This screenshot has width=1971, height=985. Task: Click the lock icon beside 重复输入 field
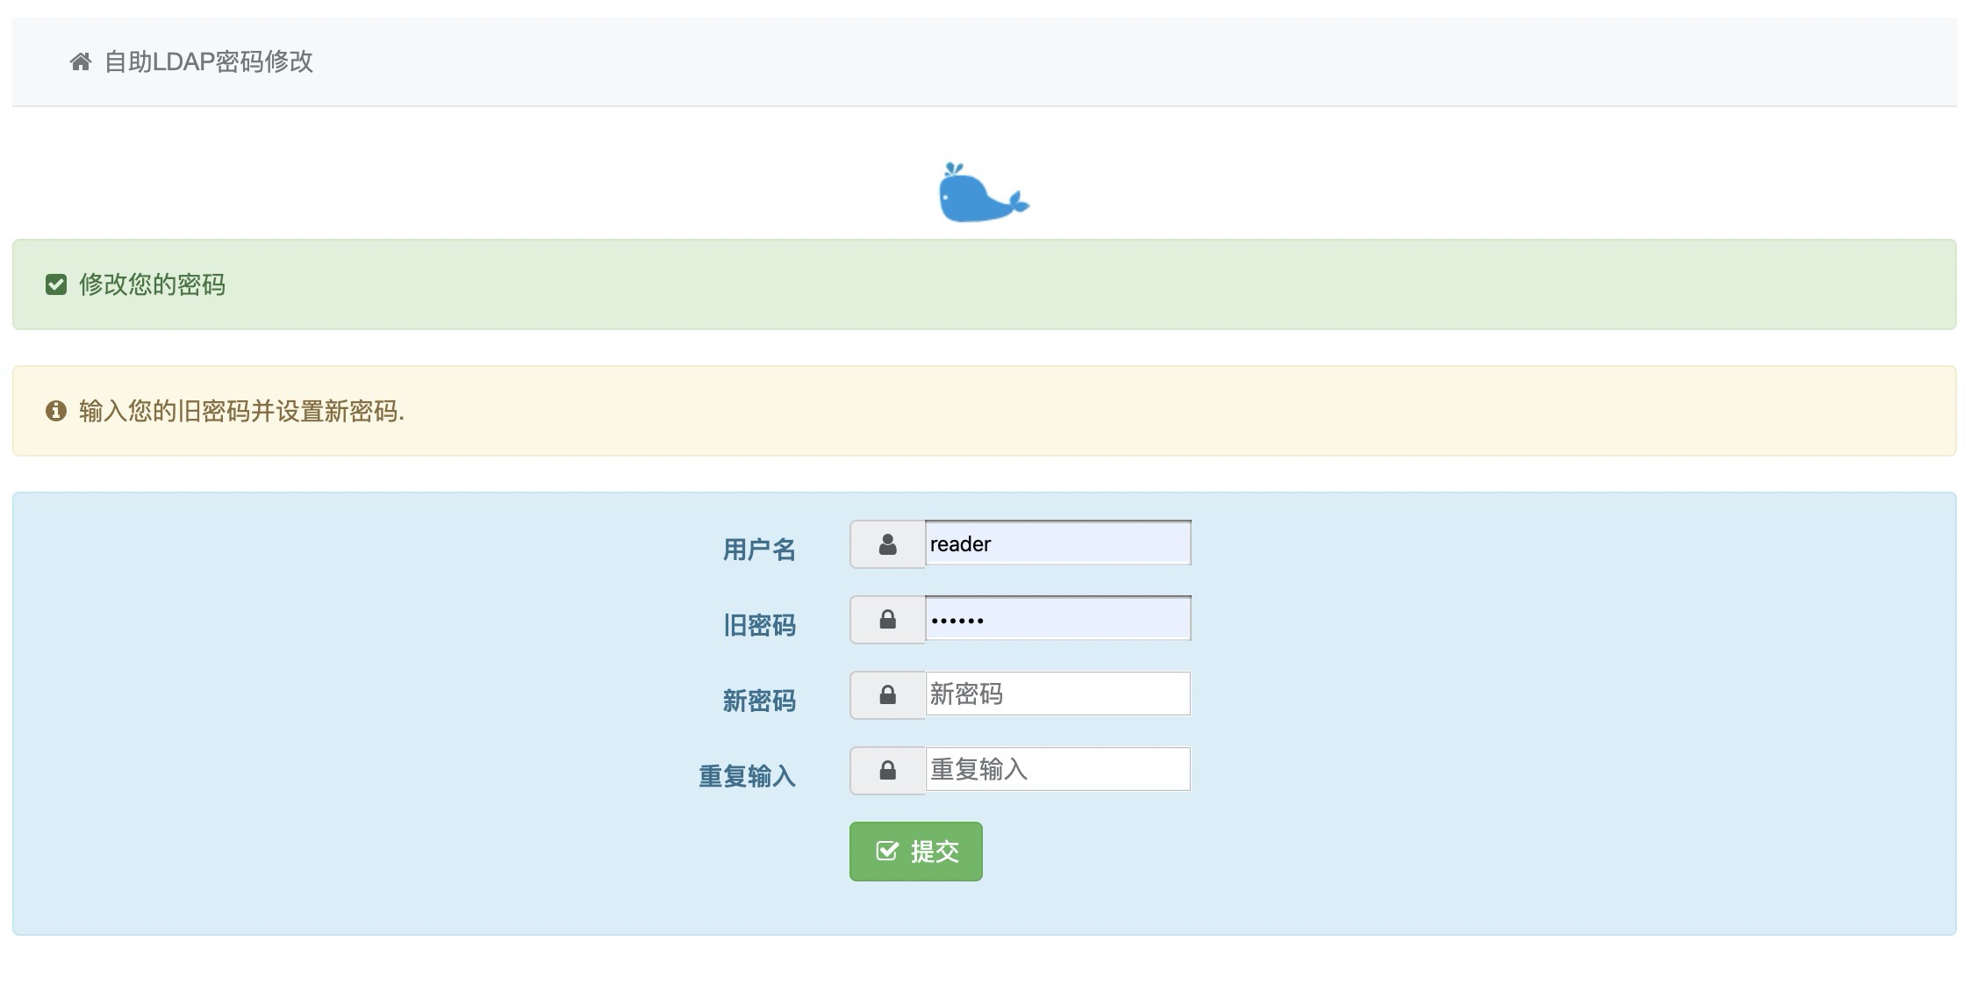887,771
